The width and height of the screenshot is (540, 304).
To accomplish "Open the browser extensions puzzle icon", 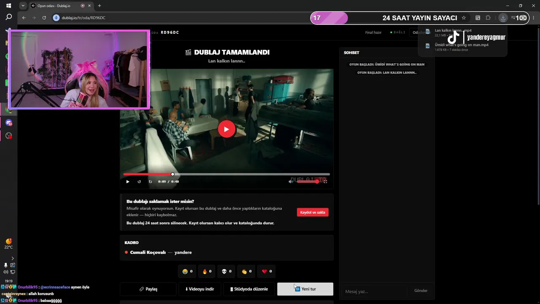I will click(488, 18).
